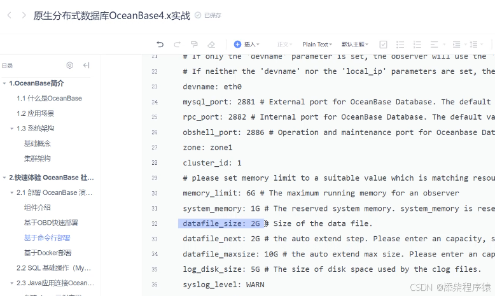Collapse the 1.3 系统架构 section
The image size is (495, 296).
click(11, 129)
